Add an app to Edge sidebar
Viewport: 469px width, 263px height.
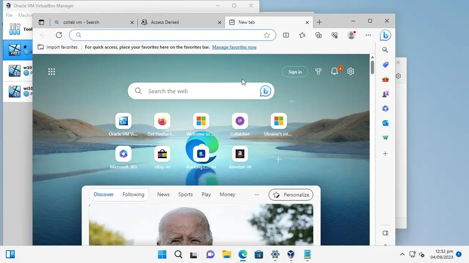(385, 154)
